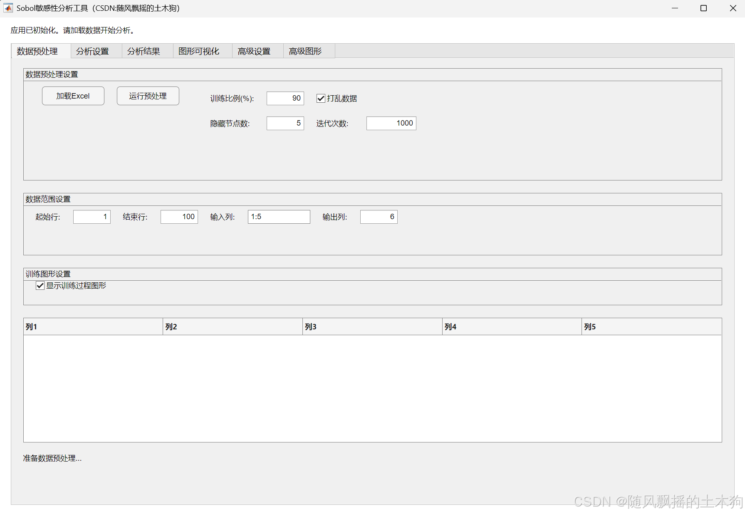
Task: Focus the 输入列 field showing 1:5
Action: 279,217
